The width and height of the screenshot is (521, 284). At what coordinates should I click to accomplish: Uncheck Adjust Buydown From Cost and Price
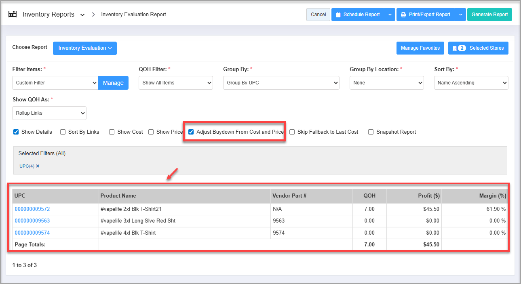(x=191, y=132)
